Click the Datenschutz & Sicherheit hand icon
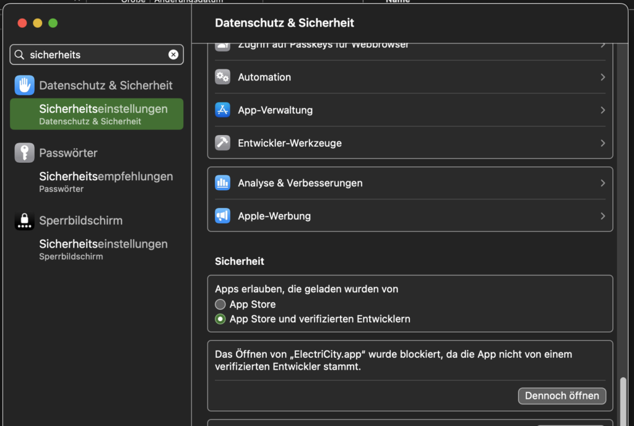The image size is (634, 426). click(x=24, y=85)
